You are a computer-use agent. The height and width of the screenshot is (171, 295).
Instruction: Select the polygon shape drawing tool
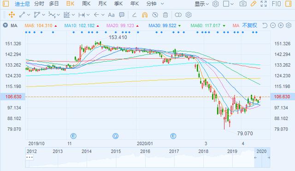coord(37,15)
